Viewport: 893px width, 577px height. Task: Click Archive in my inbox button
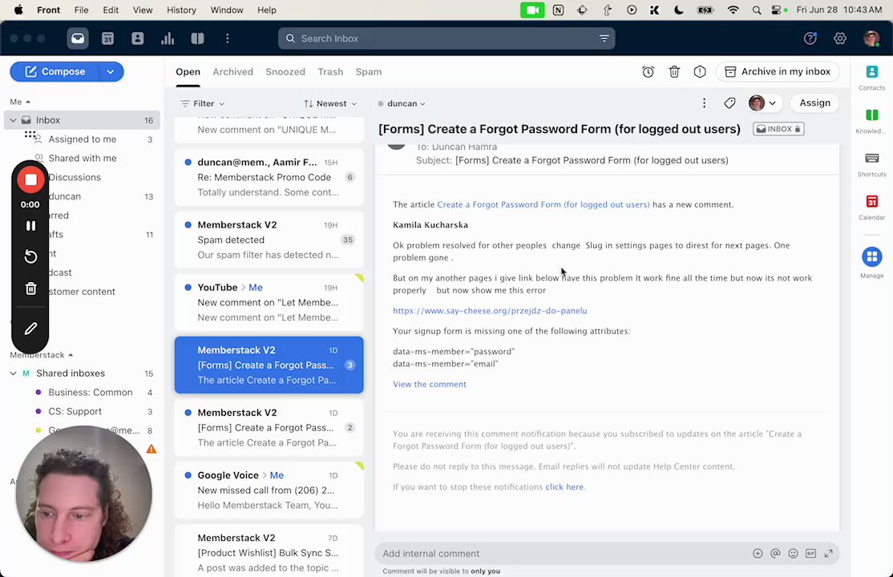[x=778, y=72]
